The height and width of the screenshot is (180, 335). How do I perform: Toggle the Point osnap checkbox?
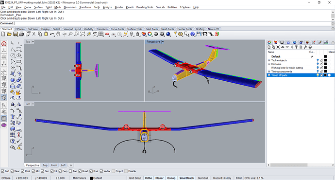click(23, 171)
